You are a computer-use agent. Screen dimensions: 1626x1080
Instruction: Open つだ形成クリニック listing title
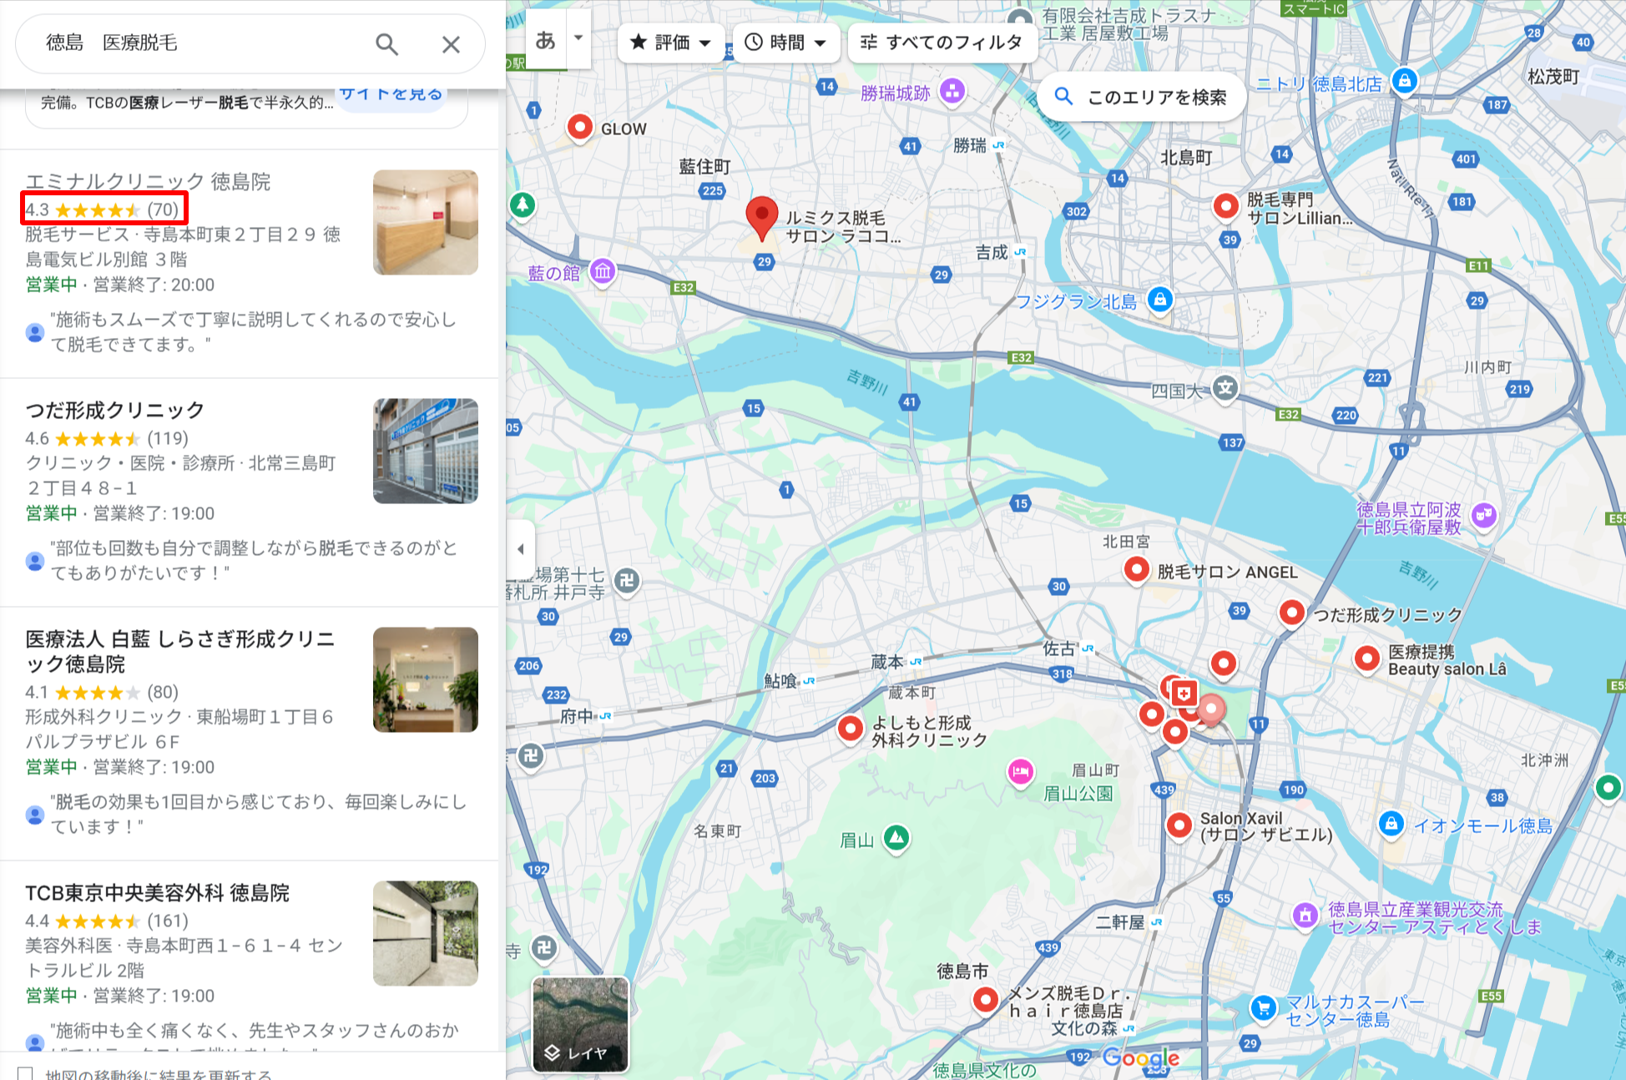(115, 410)
